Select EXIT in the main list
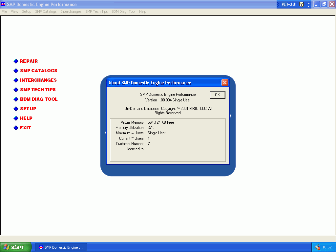Viewport: 336px width, 252px height. (x=25, y=128)
